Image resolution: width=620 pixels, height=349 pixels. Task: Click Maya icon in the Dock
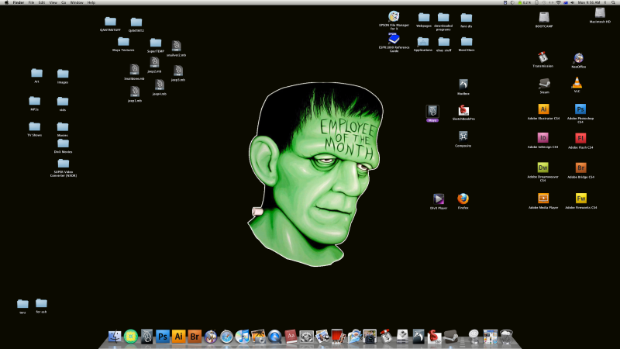[x=146, y=337]
